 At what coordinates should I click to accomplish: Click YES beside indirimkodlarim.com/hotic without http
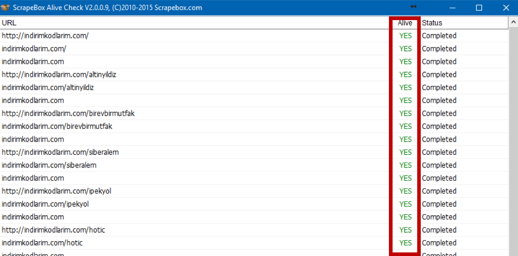point(405,243)
